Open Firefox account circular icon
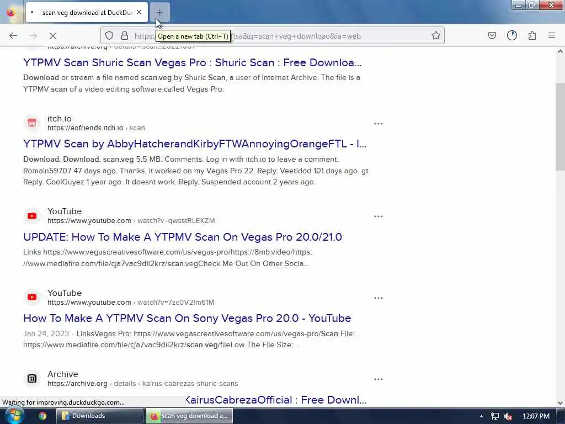 pyautogui.click(x=511, y=35)
